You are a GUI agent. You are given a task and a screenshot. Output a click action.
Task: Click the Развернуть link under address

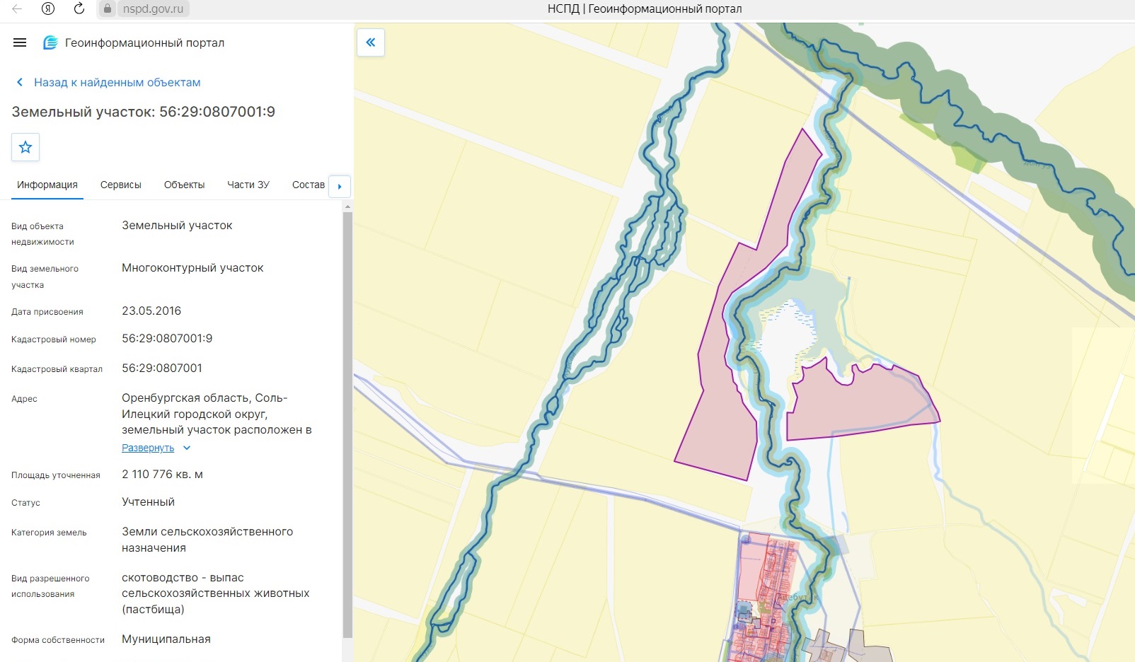[x=148, y=448]
